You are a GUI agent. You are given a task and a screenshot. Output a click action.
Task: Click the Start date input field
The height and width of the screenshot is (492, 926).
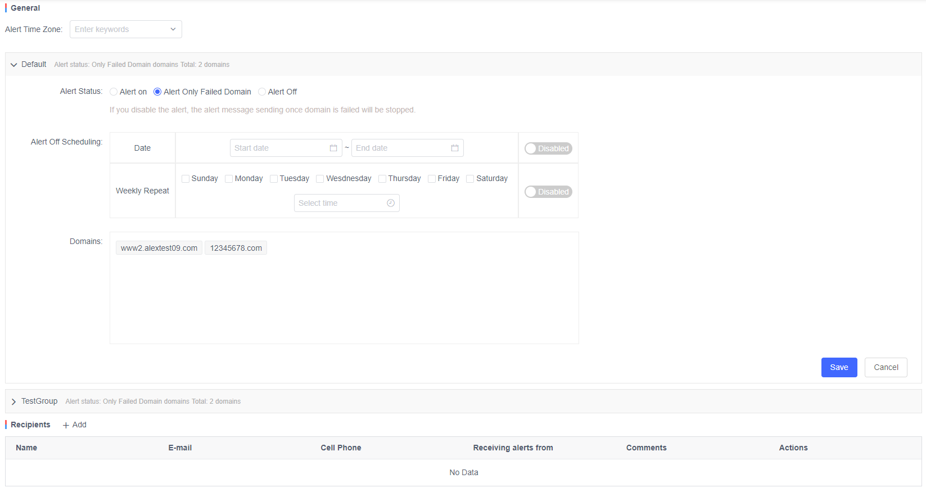pos(279,148)
